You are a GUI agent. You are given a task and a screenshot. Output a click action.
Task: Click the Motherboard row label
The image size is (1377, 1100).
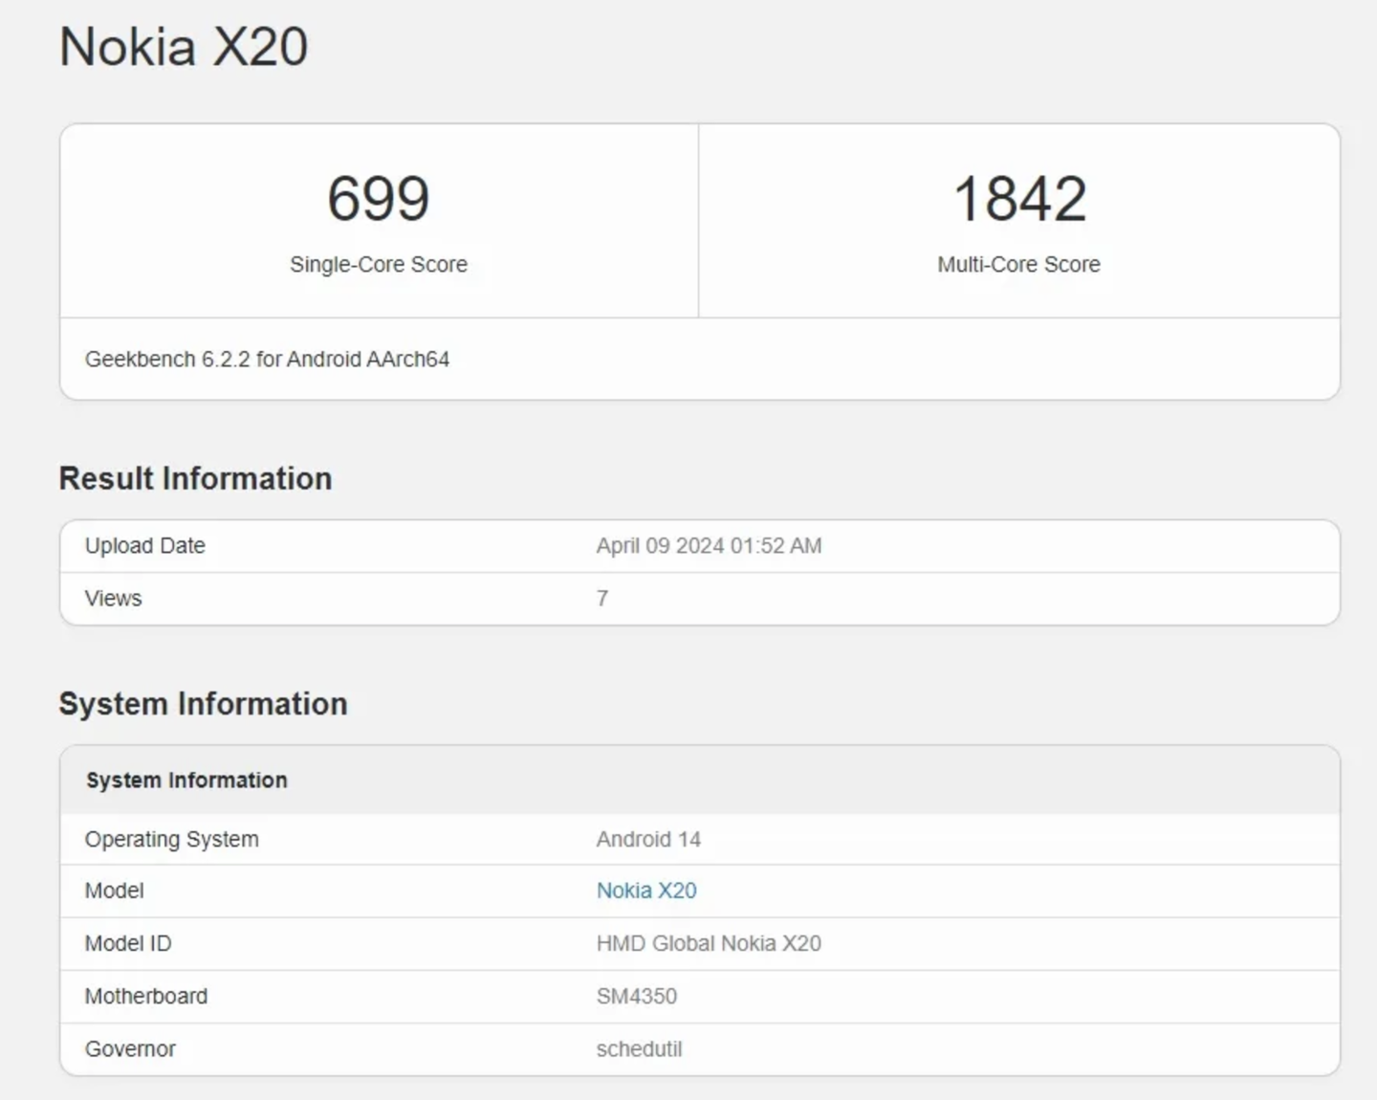(x=145, y=997)
